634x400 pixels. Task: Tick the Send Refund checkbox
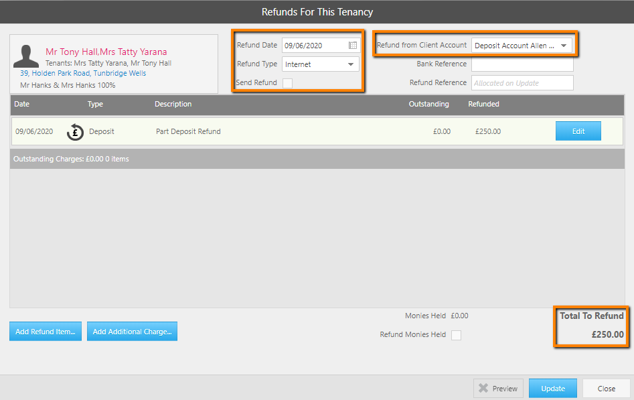coord(287,83)
